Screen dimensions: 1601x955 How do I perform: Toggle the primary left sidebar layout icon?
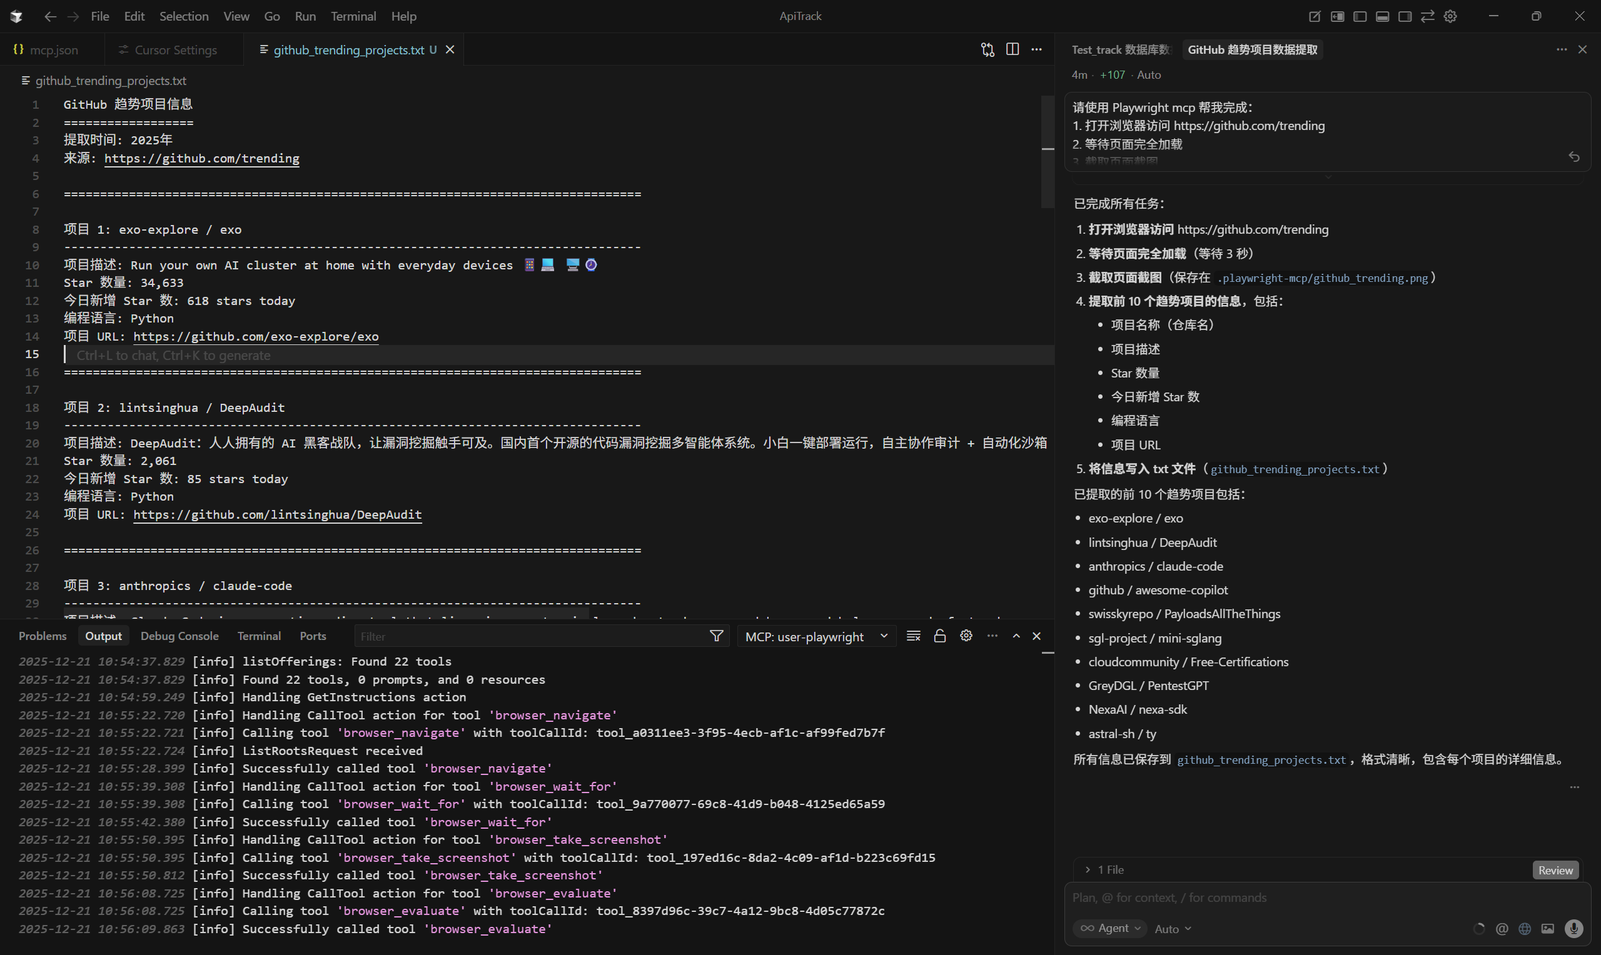click(1360, 17)
